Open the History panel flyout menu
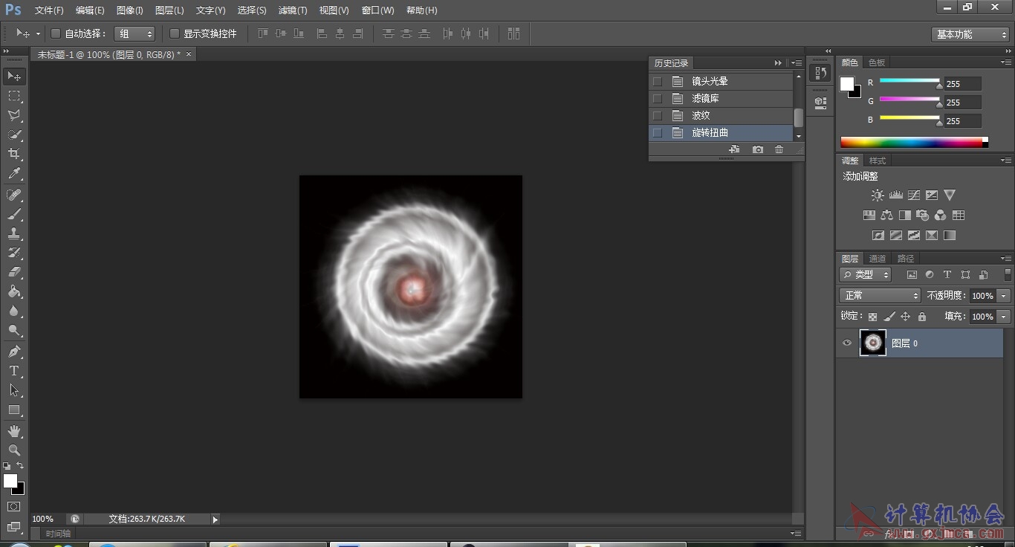Image resolution: width=1015 pixels, height=547 pixels. click(797, 63)
